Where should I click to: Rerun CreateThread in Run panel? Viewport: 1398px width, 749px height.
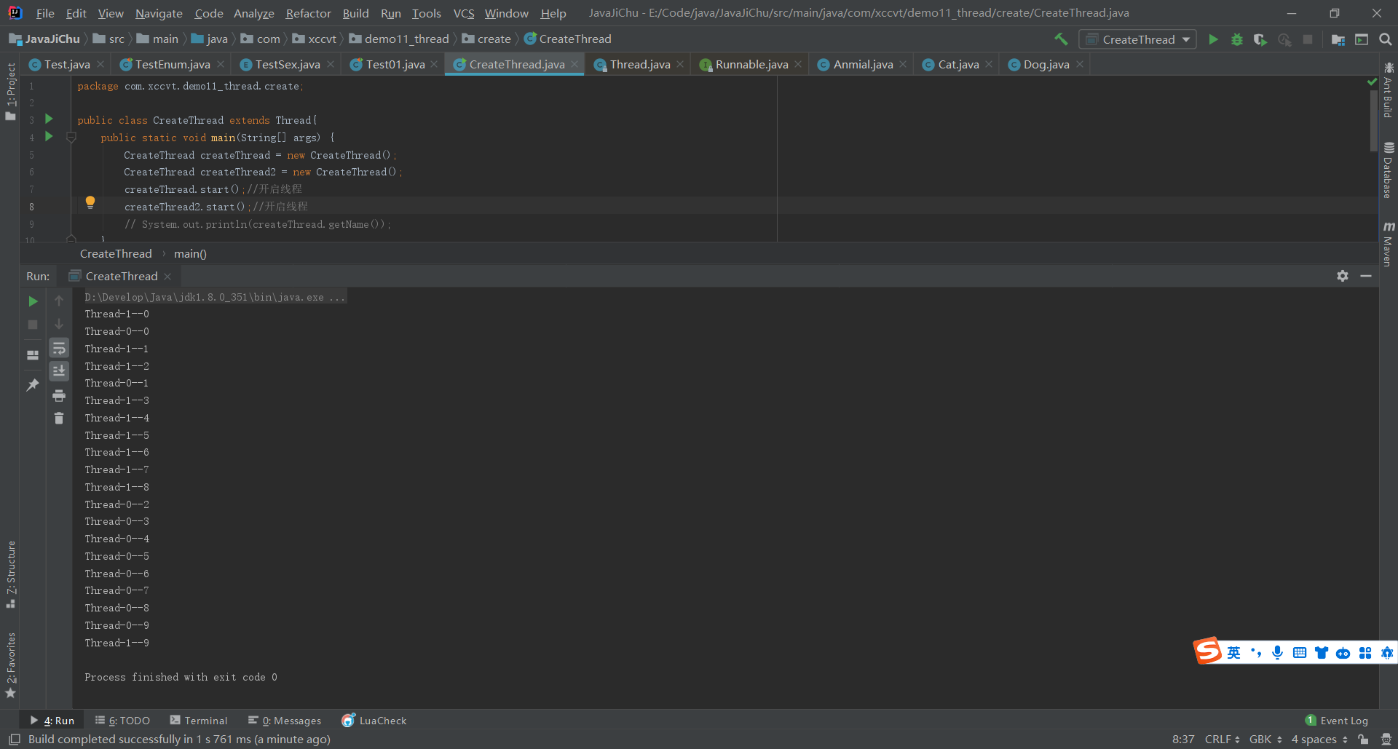coord(33,301)
